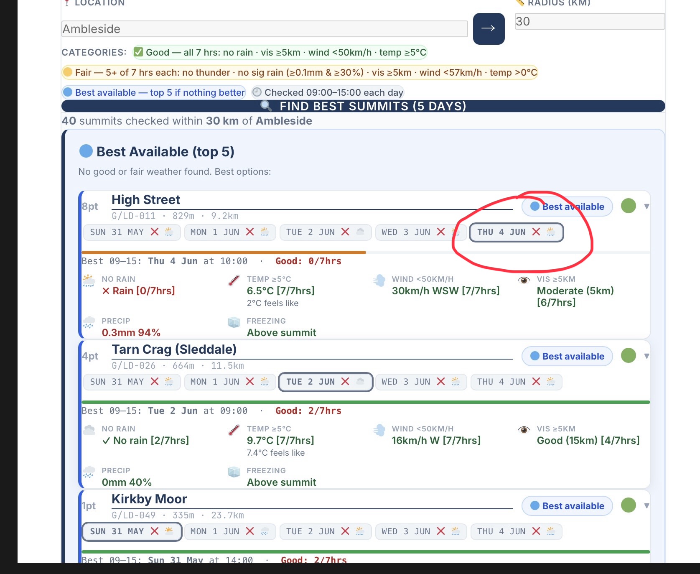The width and height of the screenshot is (700, 574).
Task: Select WED 3 JUN tab for Tarn Crag
Action: [x=421, y=382]
